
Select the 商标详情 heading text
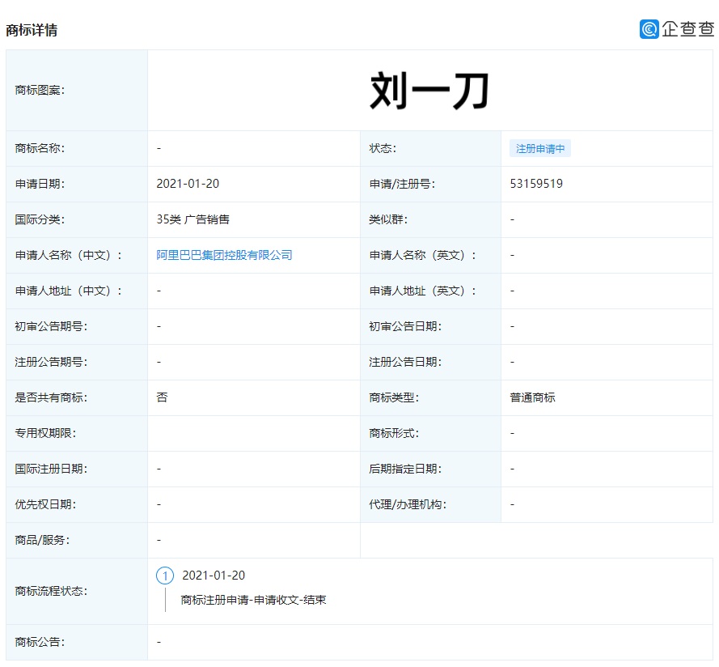coord(32,30)
